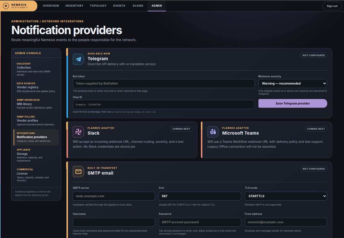The width and height of the screenshot is (344, 238).
Task: Click Slack's COMING NEXT badge
Action: point(182,129)
